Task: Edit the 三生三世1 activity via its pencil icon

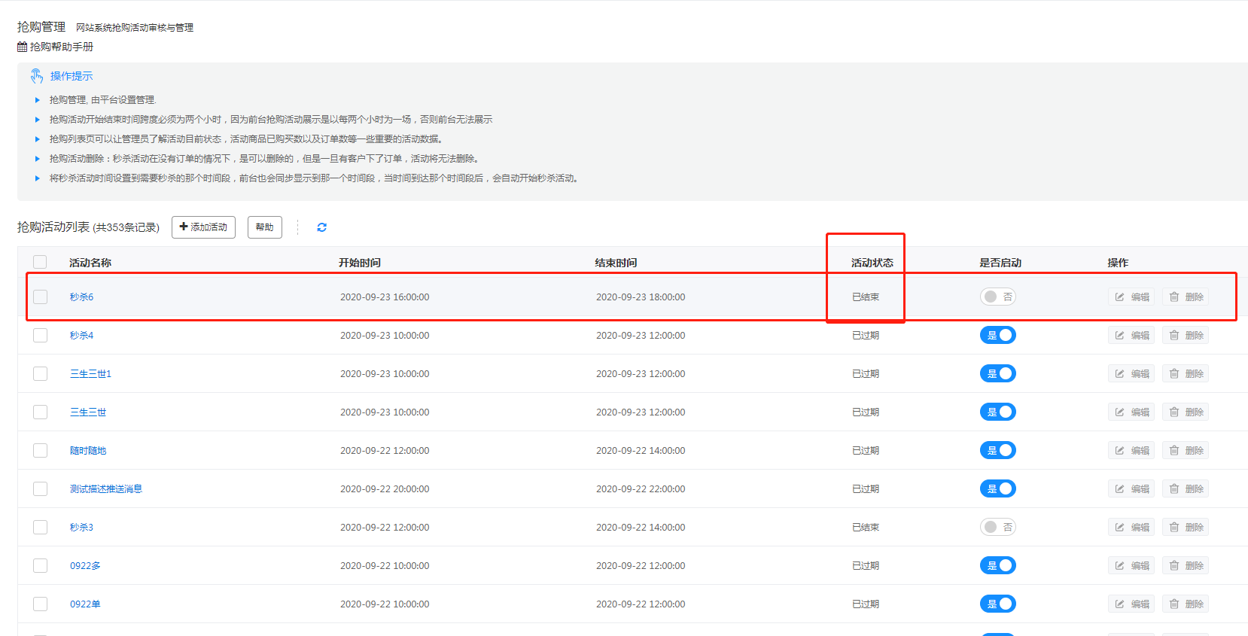Action: pos(1119,374)
